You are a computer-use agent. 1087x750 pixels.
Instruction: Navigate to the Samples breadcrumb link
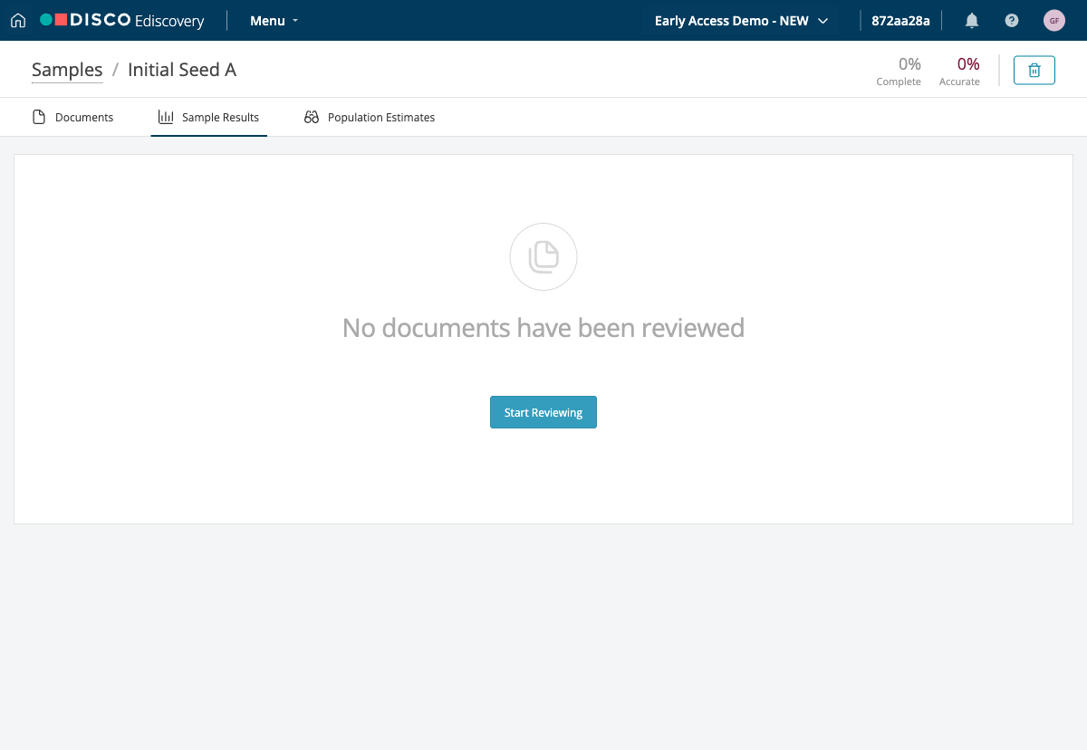pyautogui.click(x=67, y=70)
